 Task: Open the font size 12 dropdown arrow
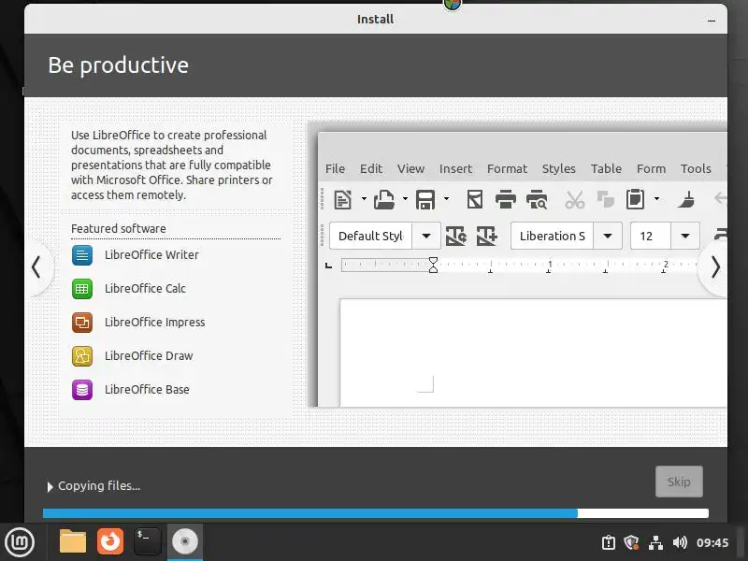[685, 237]
